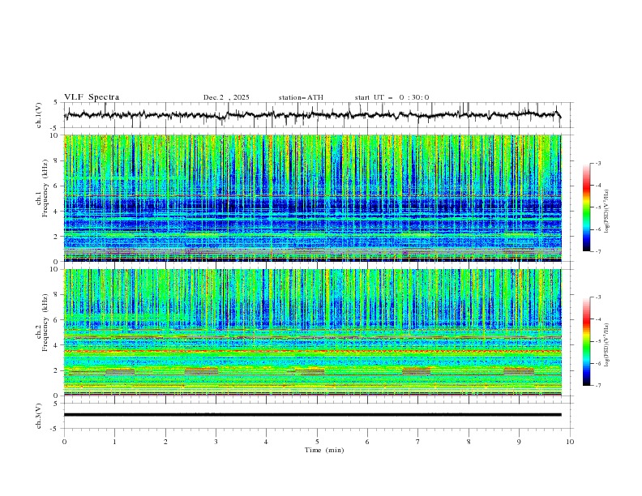Click the ch.1 spectrogram color scale bar
This screenshot has height=496, width=642.
click(586, 207)
